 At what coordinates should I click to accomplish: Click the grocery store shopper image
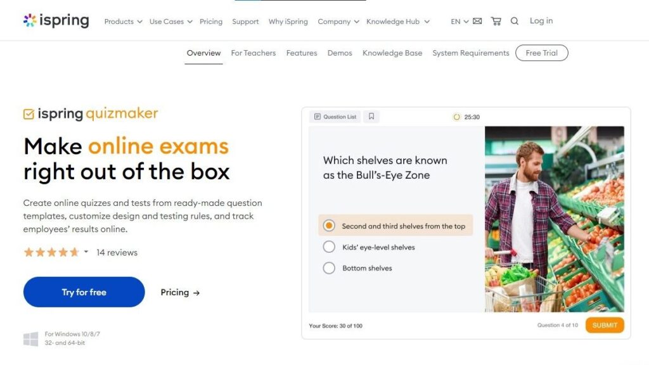pyautogui.click(x=555, y=219)
